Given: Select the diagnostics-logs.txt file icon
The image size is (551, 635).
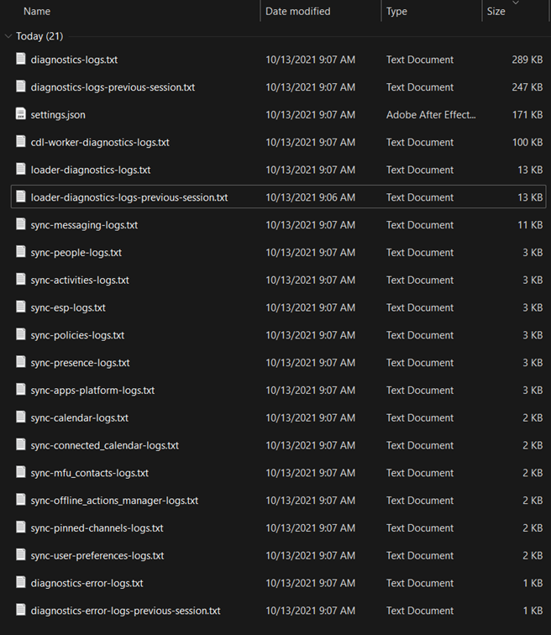Looking at the screenshot, I should tap(21, 59).
